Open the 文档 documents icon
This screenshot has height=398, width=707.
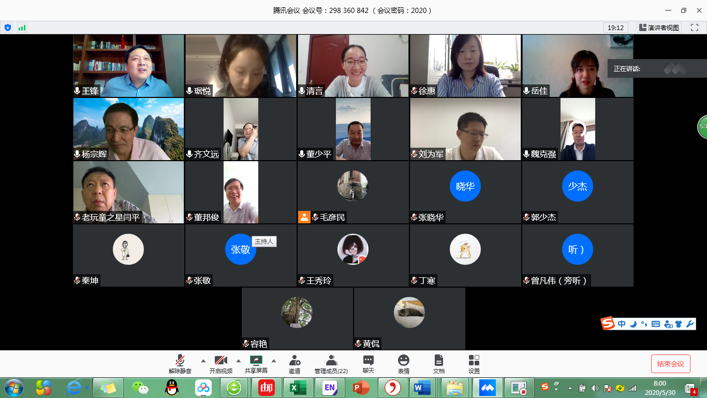click(438, 363)
